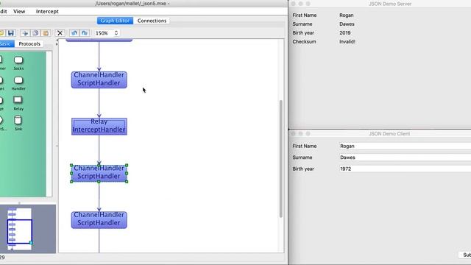Click the Surname field in JSON Demo Client
The width and height of the screenshot is (471, 265).
(405, 158)
